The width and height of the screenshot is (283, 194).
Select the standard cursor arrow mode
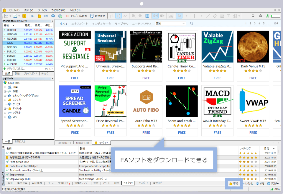click(x=179, y=16)
